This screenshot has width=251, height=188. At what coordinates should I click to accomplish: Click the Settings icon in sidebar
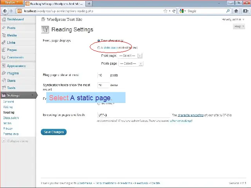(4, 95)
